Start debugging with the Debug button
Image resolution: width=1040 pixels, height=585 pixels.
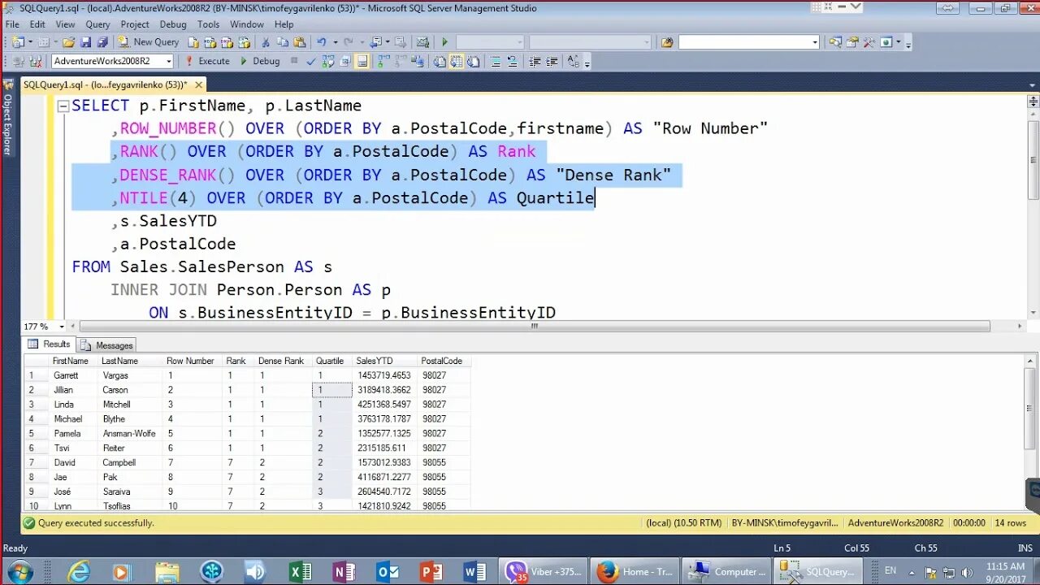(260, 61)
